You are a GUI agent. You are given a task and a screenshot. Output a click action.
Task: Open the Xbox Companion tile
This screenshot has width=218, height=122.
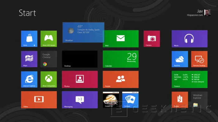tap(49, 79)
